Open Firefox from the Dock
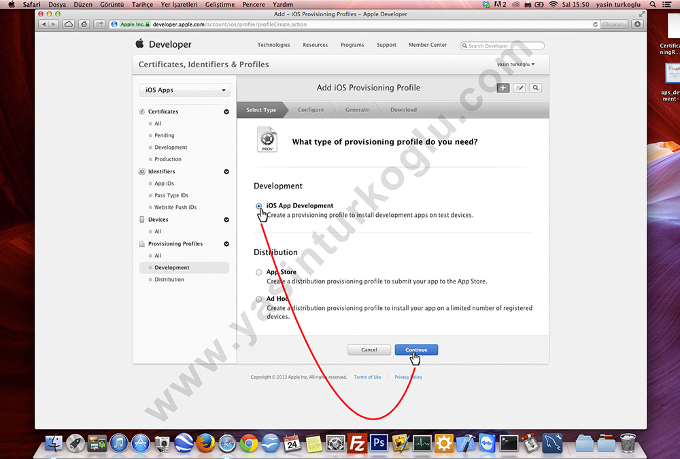The width and height of the screenshot is (680, 459). [205, 443]
